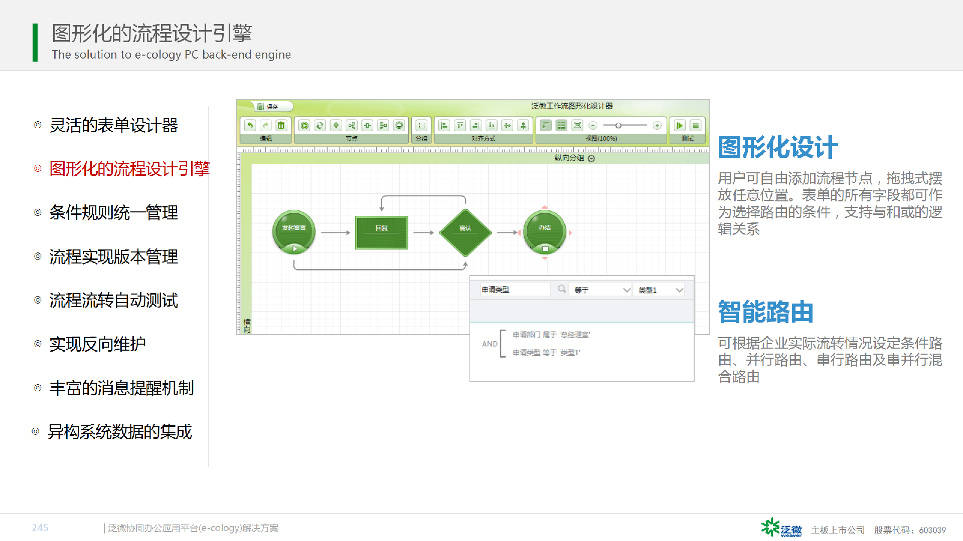The width and height of the screenshot is (963, 541).
Task: Click the 纵向分组 settings icon
Action: (591, 158)
